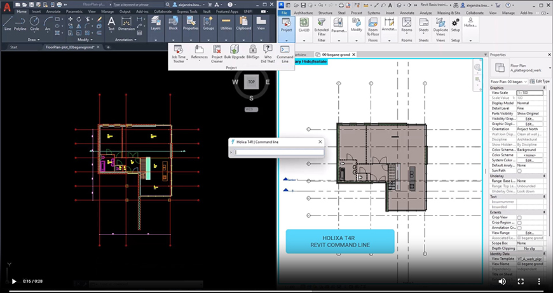Viewport: 553px width, 293px height.
Task: Click the TOP face of the ViewCube
Action: click(251, 82)
